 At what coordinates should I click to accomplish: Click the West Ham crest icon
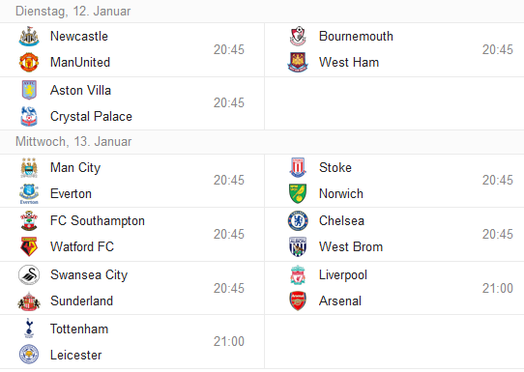point(298,63)
